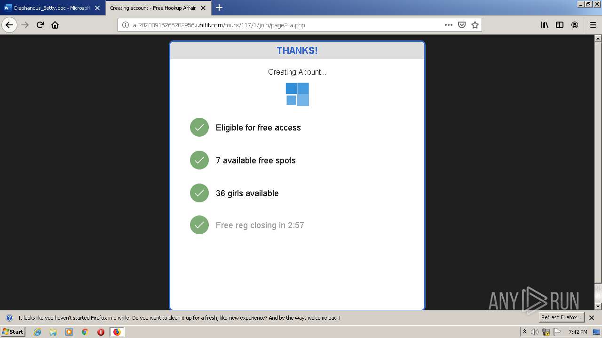
Task: Click the 7 available free spots checkmark
Action: click(x=199, y=160)
